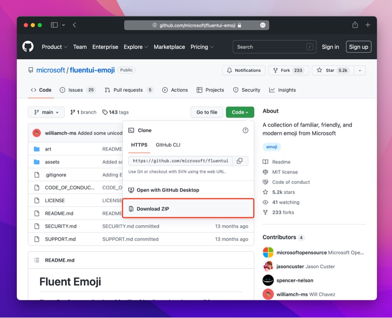The height and width of the screenshot is (318, 392).
Task: Click the Team nav link
Action: (x=80, y=47)
